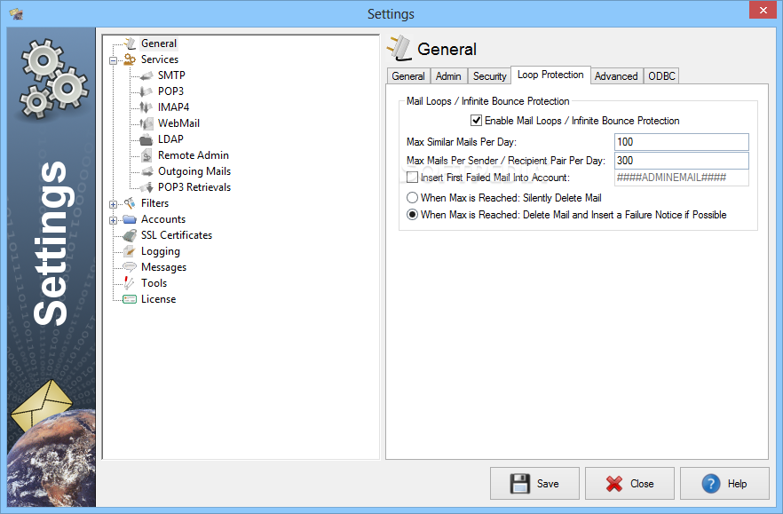Select Filters label in the tree

(x=154, y=203)
